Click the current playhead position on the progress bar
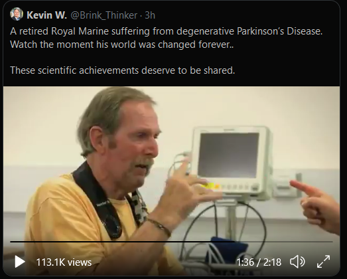 coord(235,242)
